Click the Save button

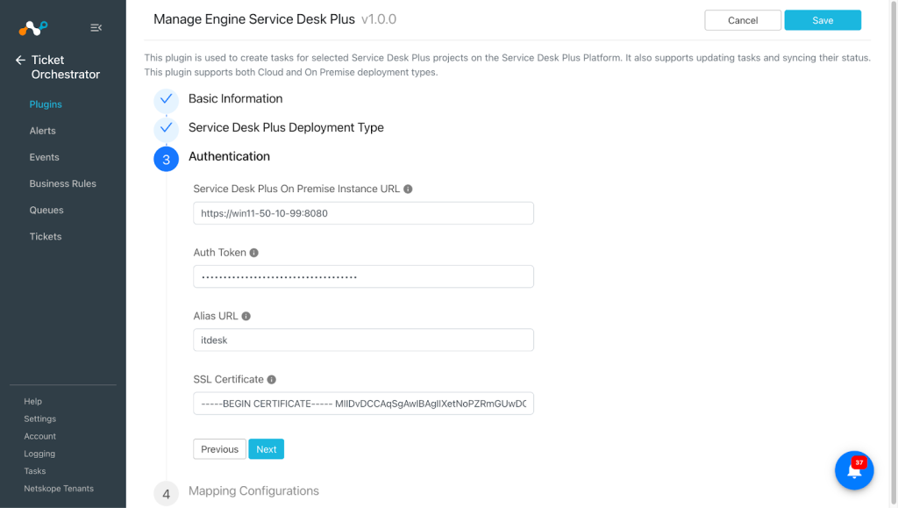(823, 20)
